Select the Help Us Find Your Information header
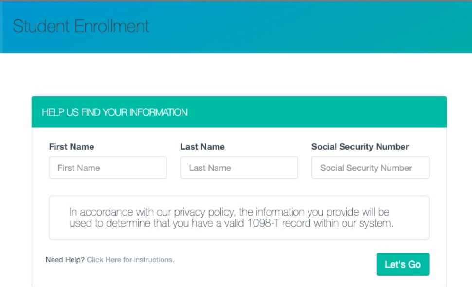This screenshot has height=287, width=472. click(x=114, y=112)
